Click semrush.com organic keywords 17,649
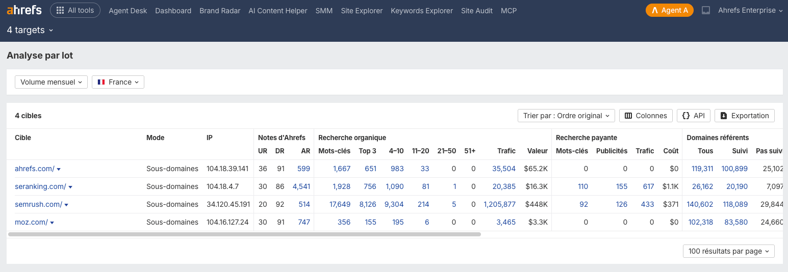 [x=340, y=204]
